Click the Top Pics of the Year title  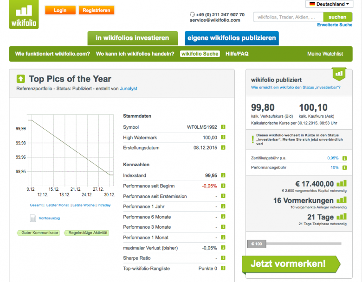tap(70, 79)
